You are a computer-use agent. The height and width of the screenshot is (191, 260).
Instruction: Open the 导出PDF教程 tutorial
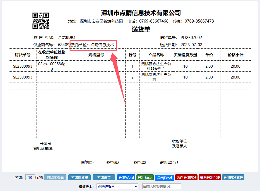click(233, 177)
